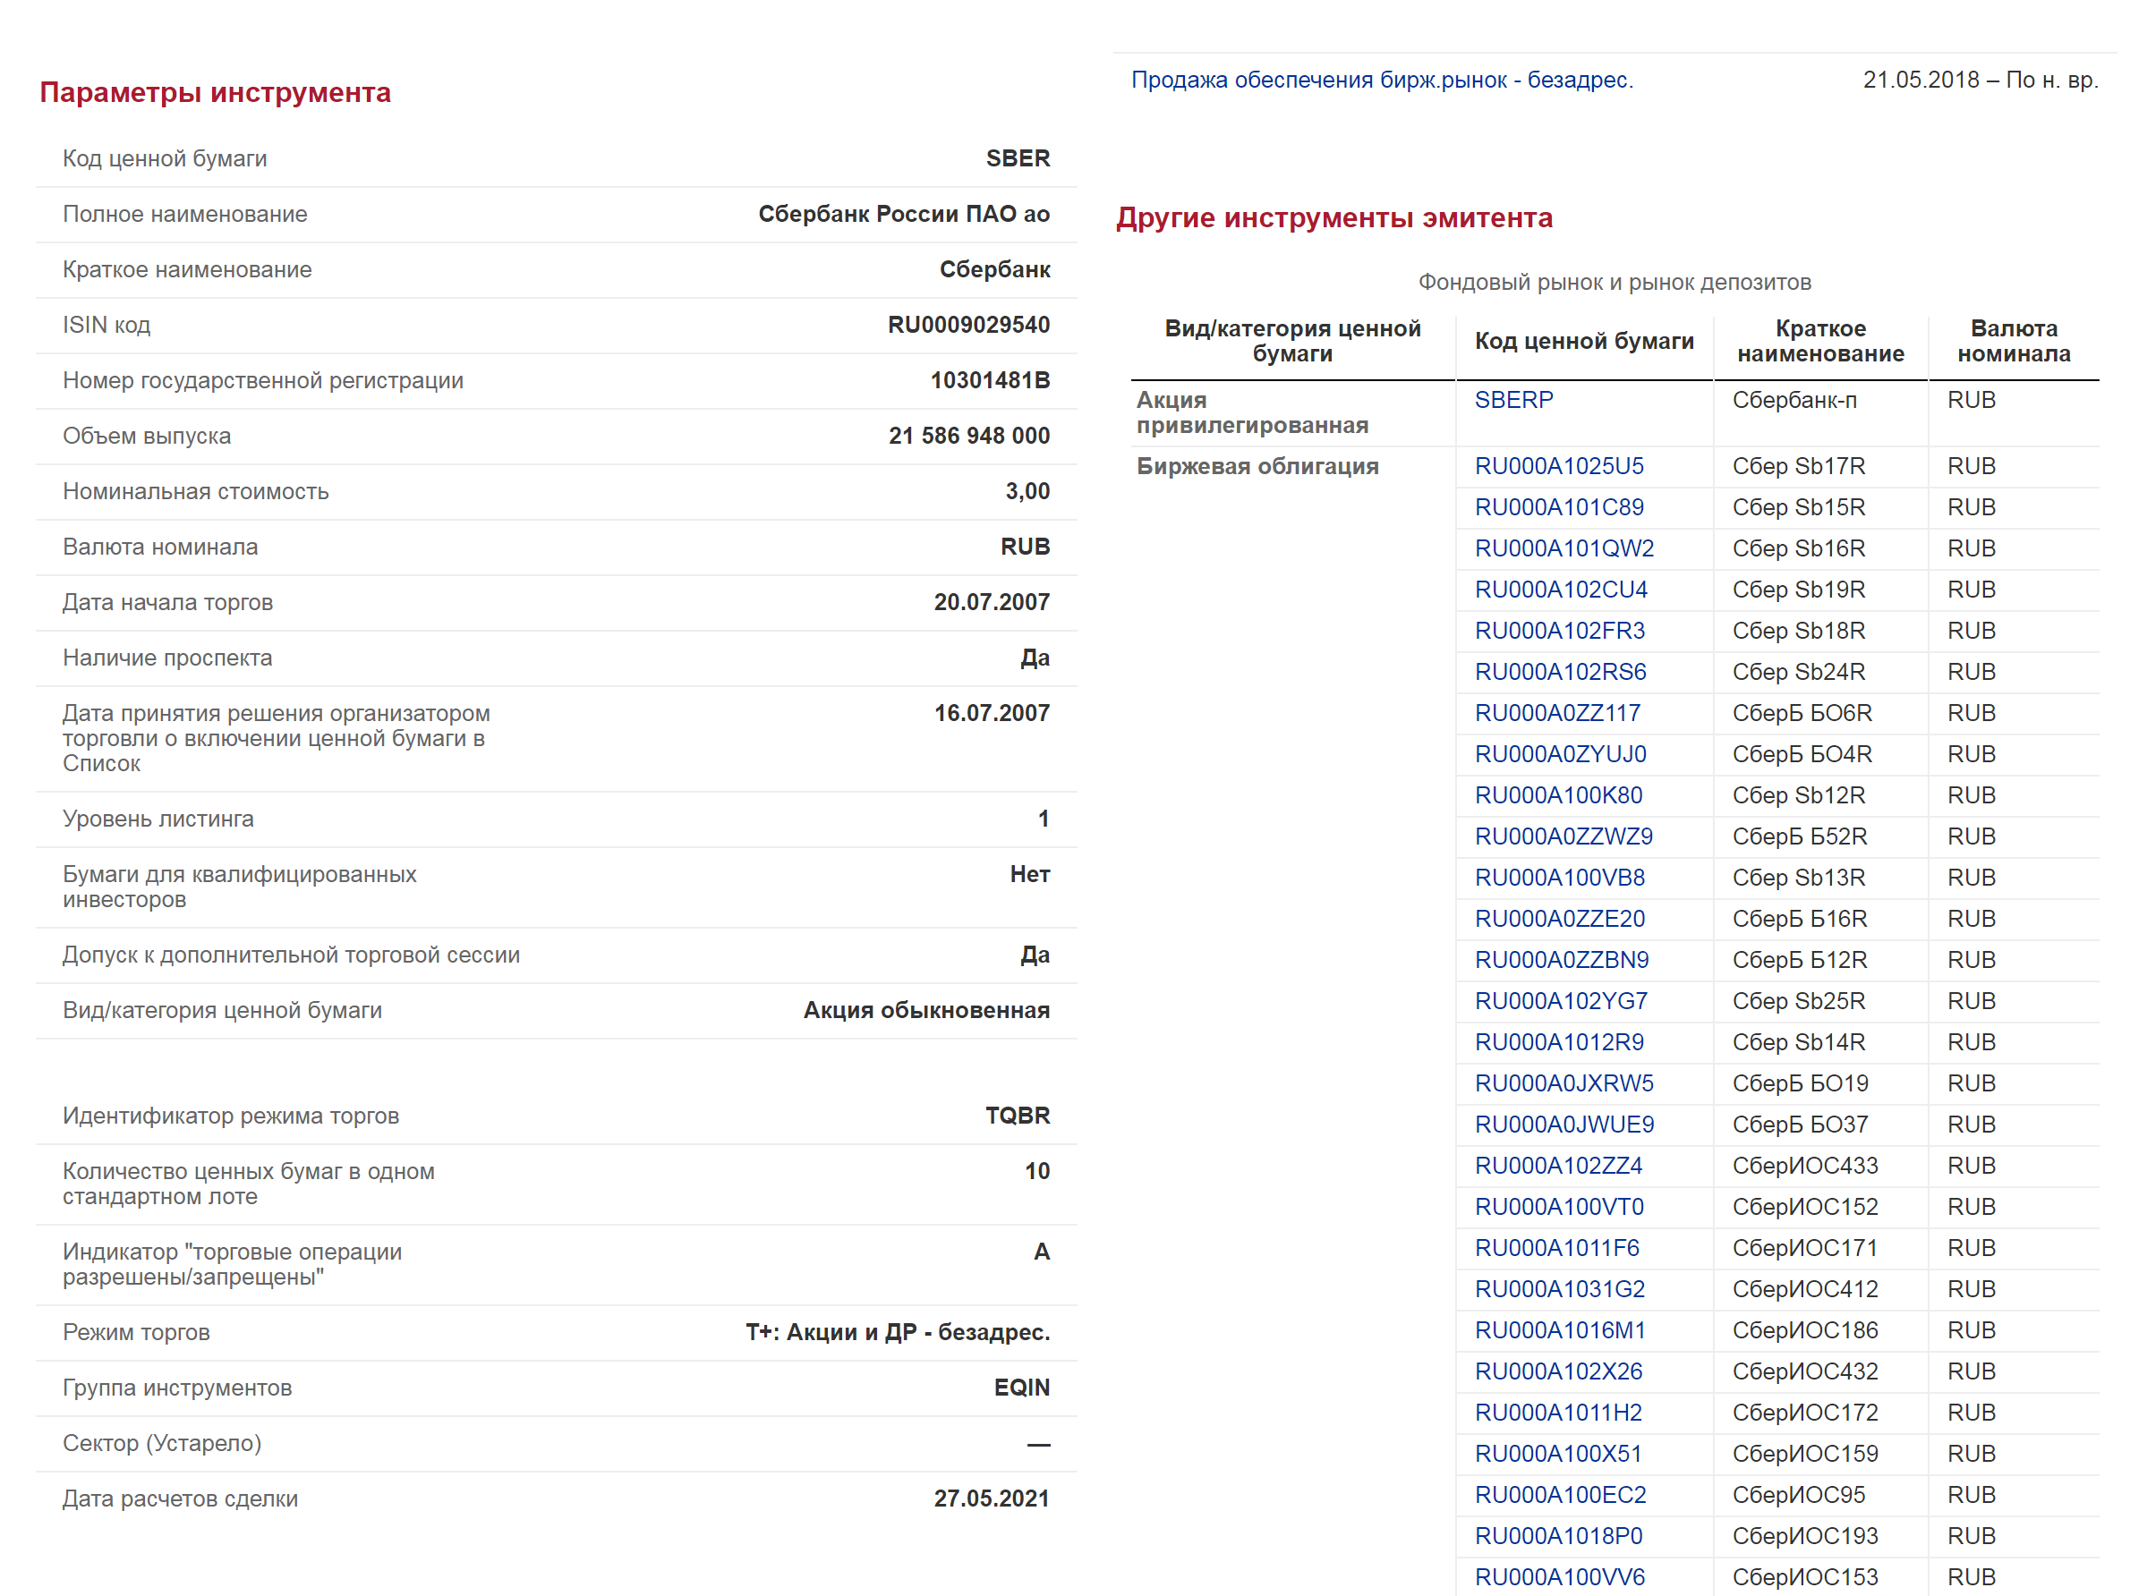Image resolution: width=2130 pixels, height=1596 pixels.
Task: Click instrument group value EQIN
Action: (x=1022, y=1388)
